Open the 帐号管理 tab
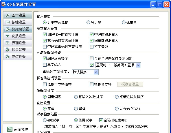The image size is (171, 133). coord(18,50)
